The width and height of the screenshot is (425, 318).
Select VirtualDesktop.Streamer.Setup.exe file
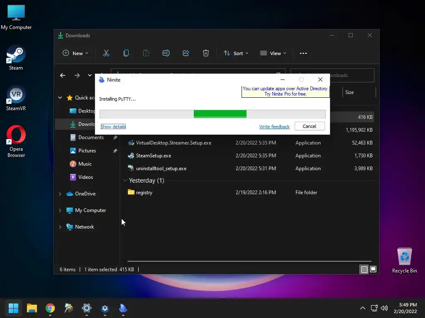coord(173,143)
